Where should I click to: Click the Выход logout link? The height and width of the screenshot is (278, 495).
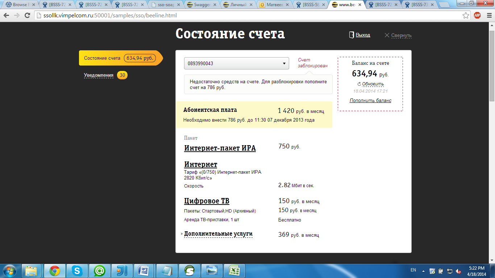363,35
